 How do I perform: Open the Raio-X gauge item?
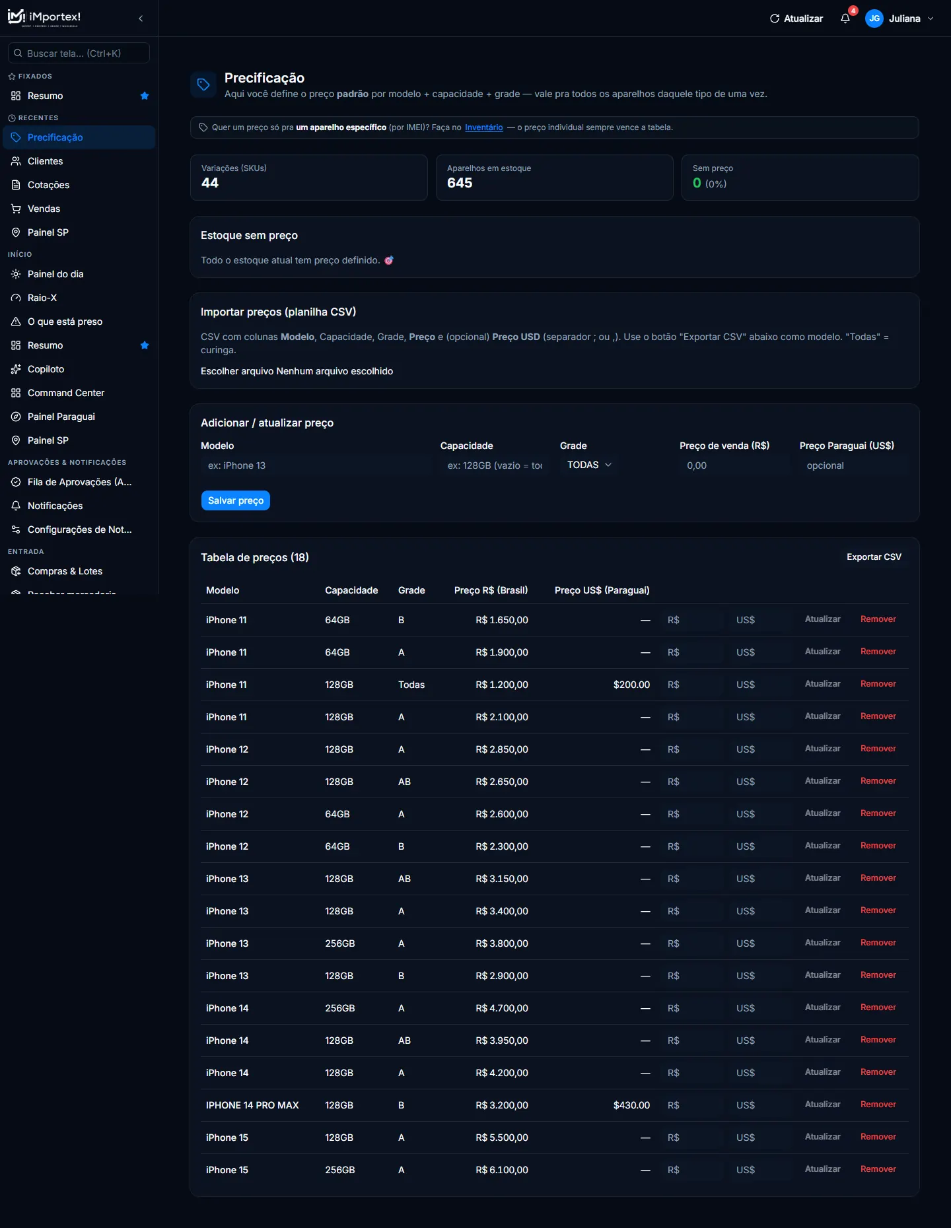pyautogui.click(x=79, y=298)
